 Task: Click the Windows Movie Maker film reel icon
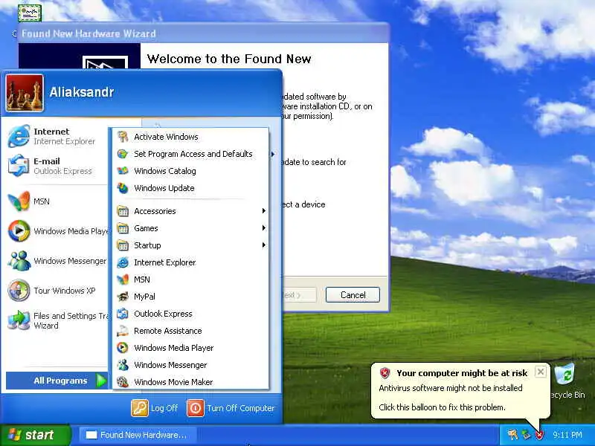point(123,382)
